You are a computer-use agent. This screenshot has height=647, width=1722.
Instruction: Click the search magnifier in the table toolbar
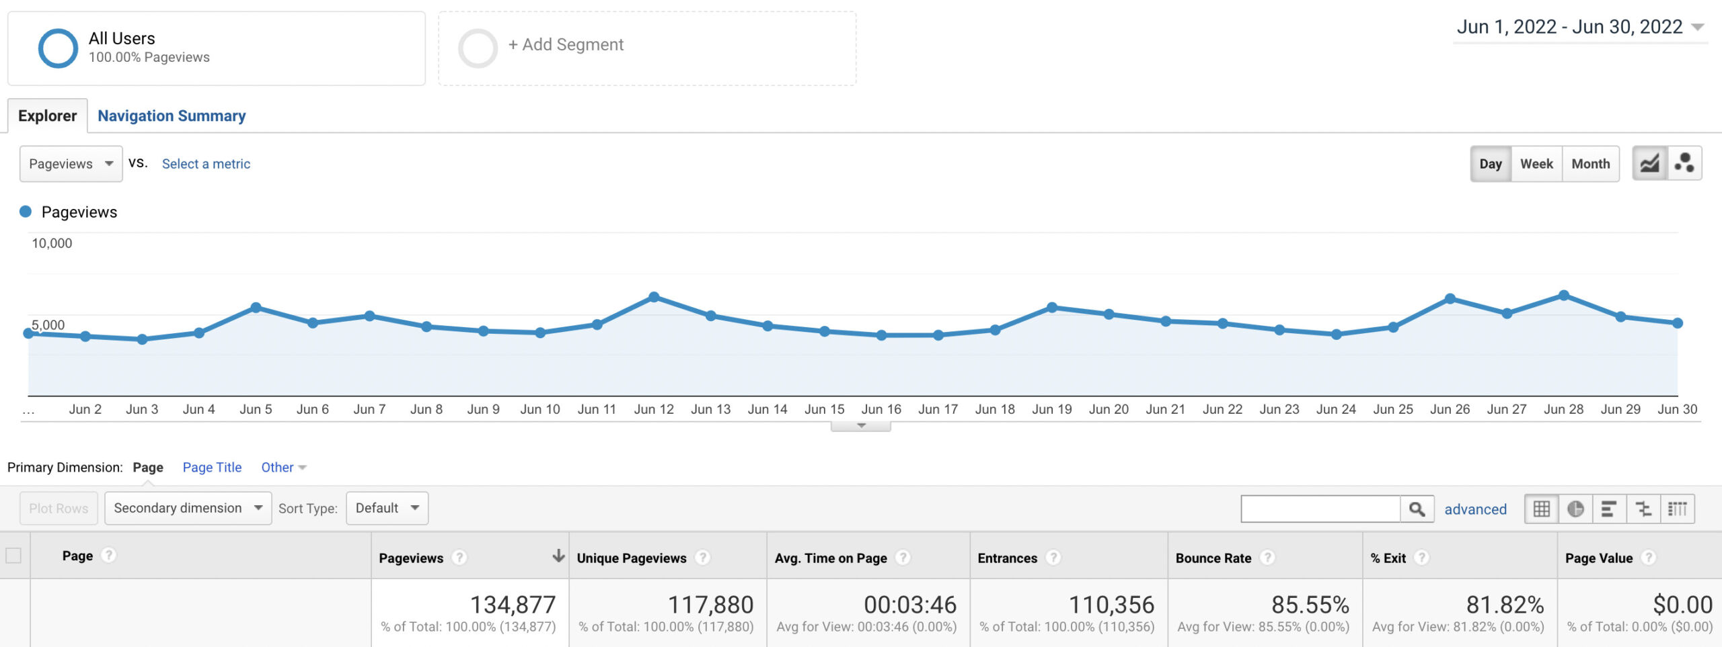click(1418, 509)
